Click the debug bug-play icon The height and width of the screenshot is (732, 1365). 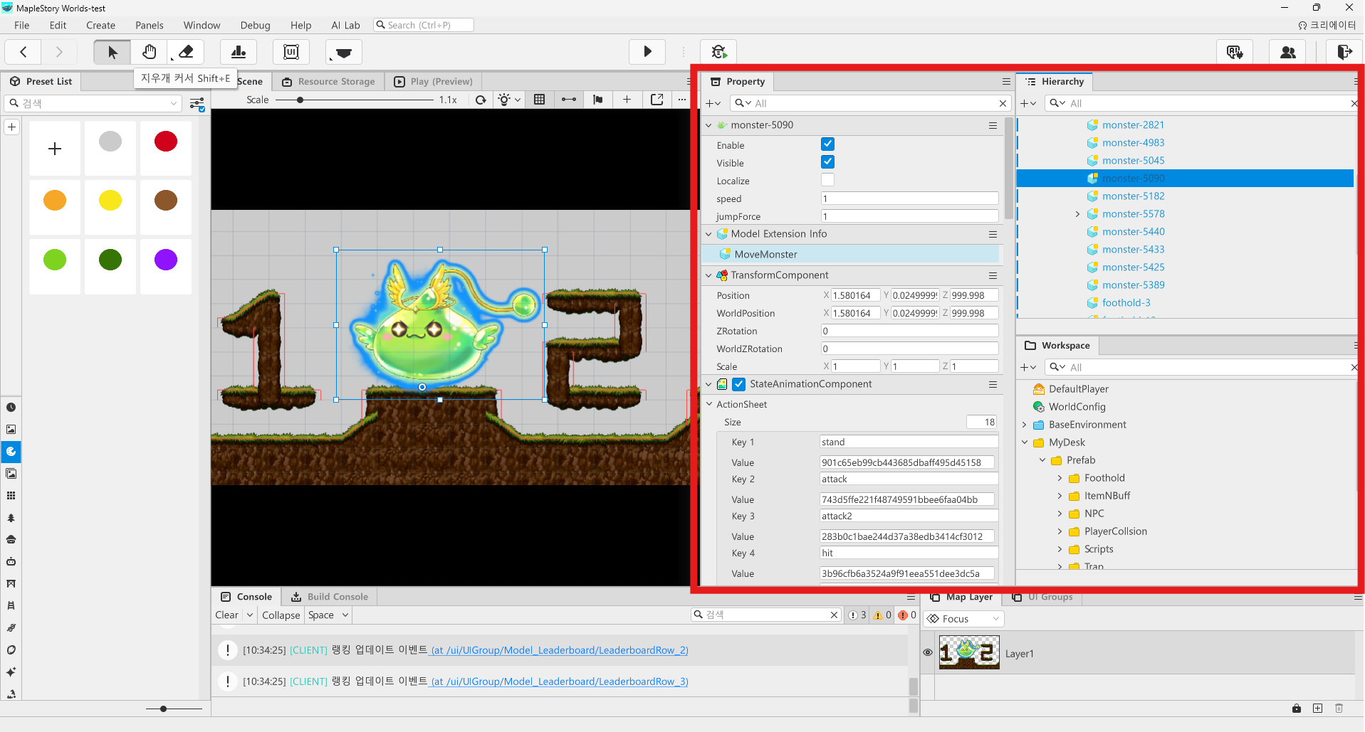718,52
